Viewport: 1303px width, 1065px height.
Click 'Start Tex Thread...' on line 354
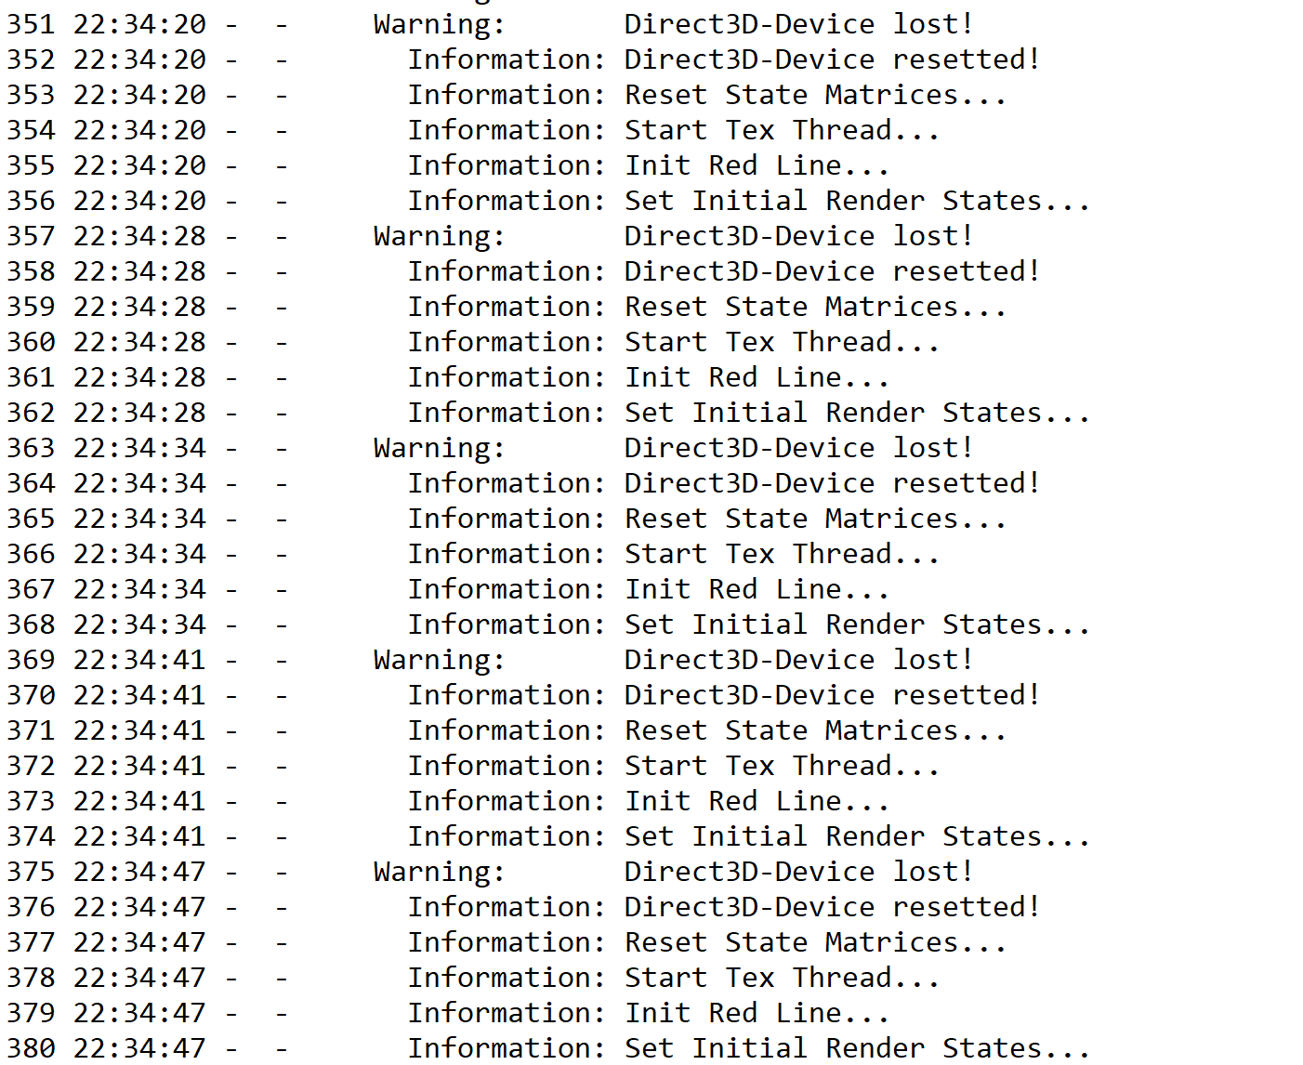[x=782, y=130]
